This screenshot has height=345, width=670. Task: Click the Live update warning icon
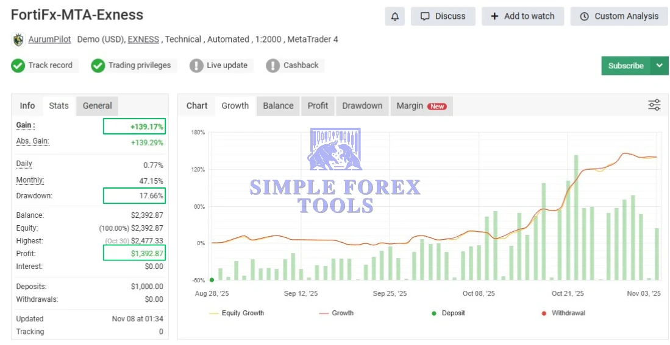pyautogui.click(x=196, y=66)
